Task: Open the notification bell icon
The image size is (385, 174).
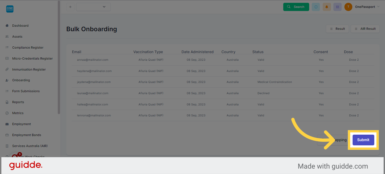Action: (327, 7)
